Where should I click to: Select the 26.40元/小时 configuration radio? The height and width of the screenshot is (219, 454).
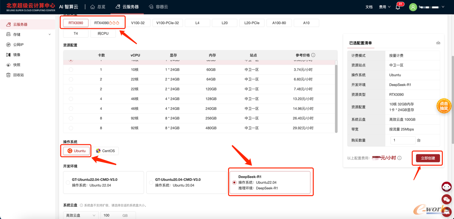pos(71,118)
